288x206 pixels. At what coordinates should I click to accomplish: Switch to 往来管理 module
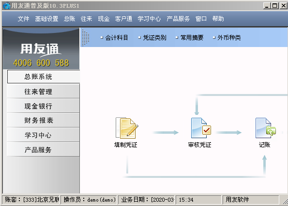(x=44, y=92)
